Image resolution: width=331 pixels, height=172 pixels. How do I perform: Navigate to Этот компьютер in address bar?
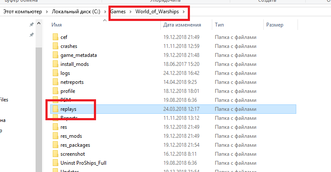point(23,12)
